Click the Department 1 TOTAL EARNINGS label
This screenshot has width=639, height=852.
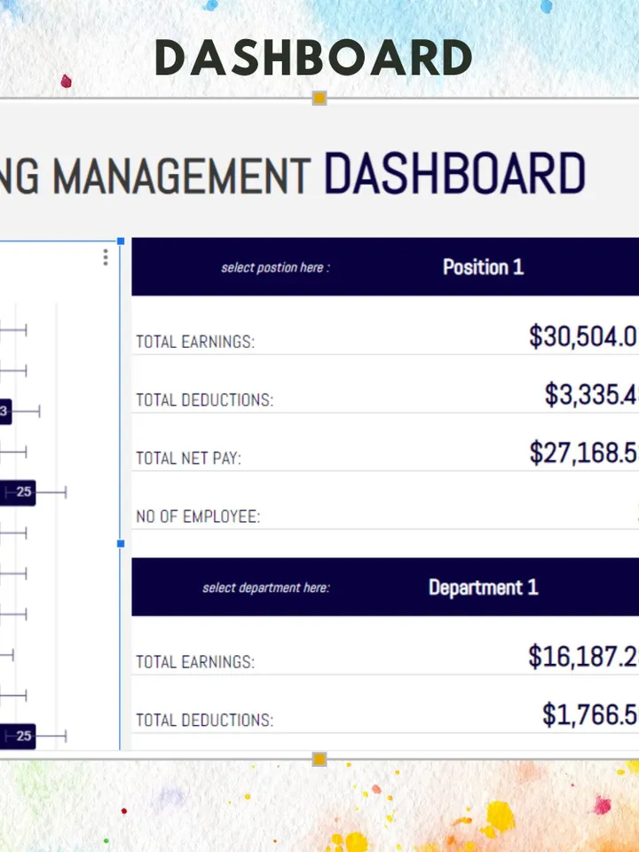195,662
